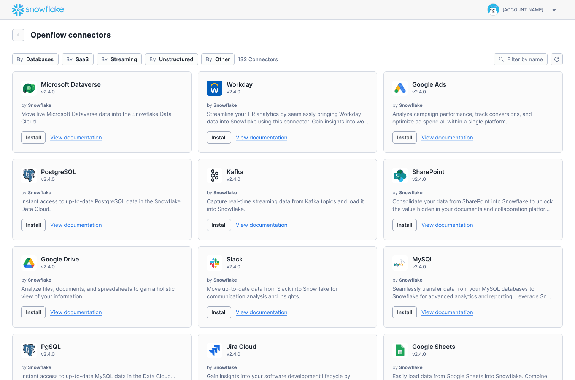Install the MySQL connector
The height and width of the screenshot is (380, 575).
[405, 312]
